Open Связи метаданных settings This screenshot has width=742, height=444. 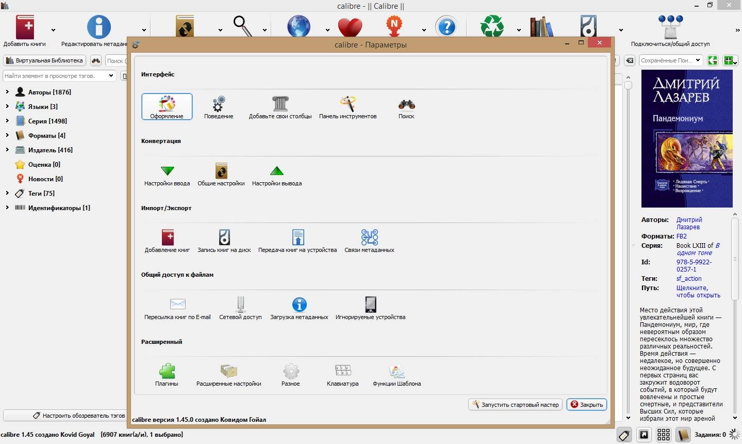coord(369,241)
